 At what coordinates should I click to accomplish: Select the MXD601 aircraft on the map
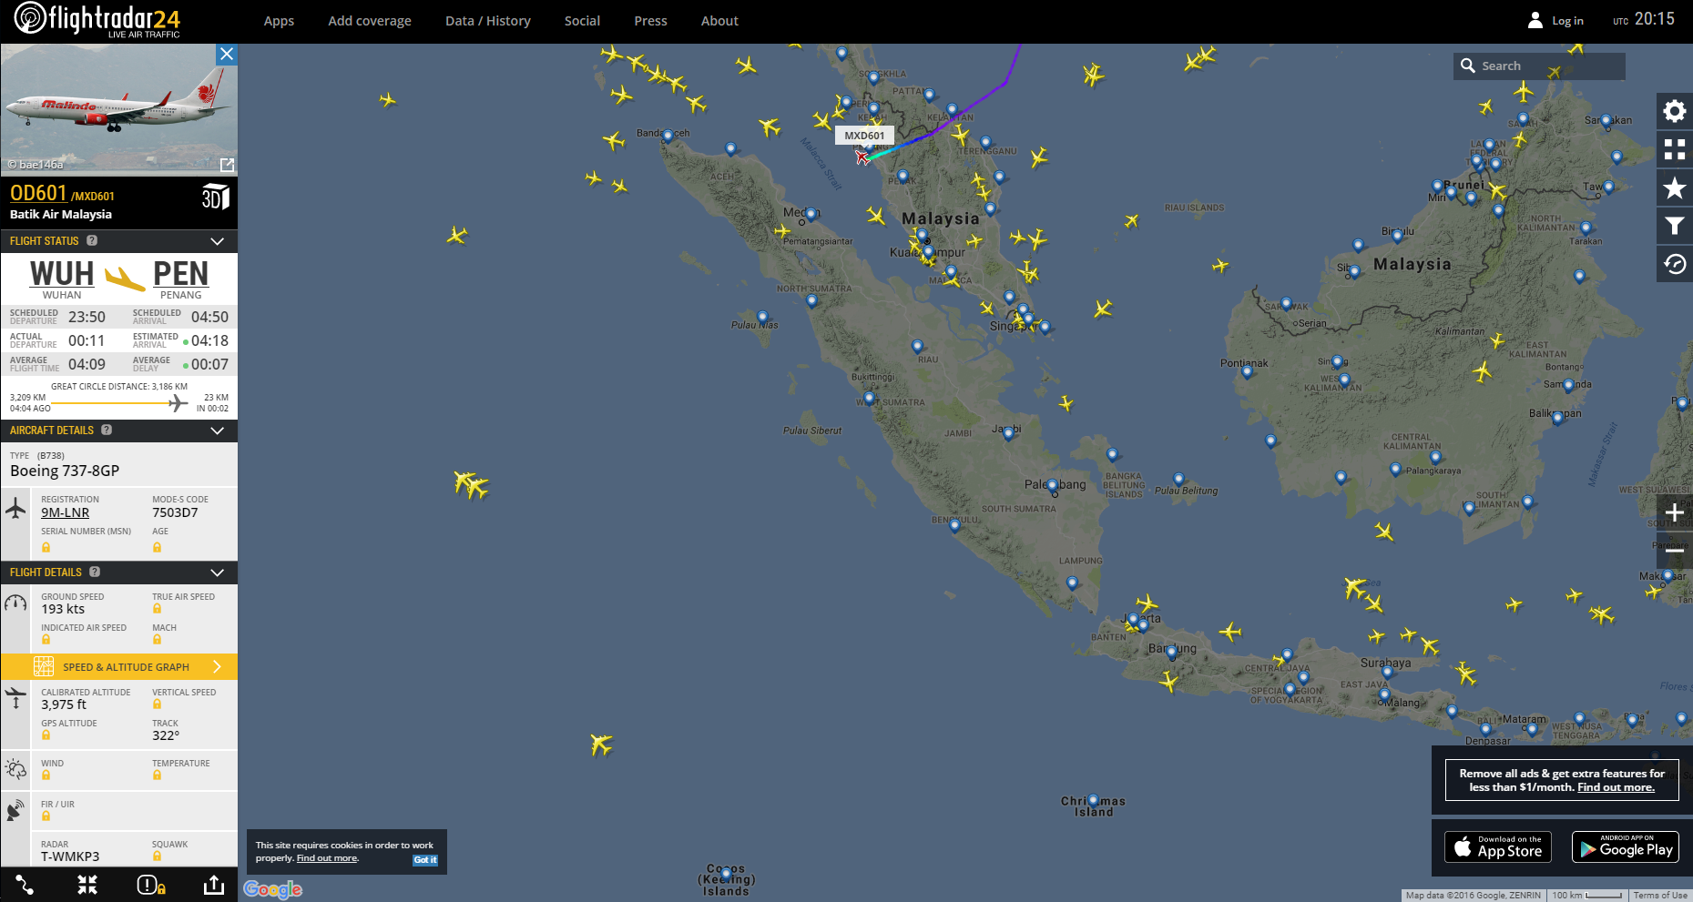coord(862,157)
